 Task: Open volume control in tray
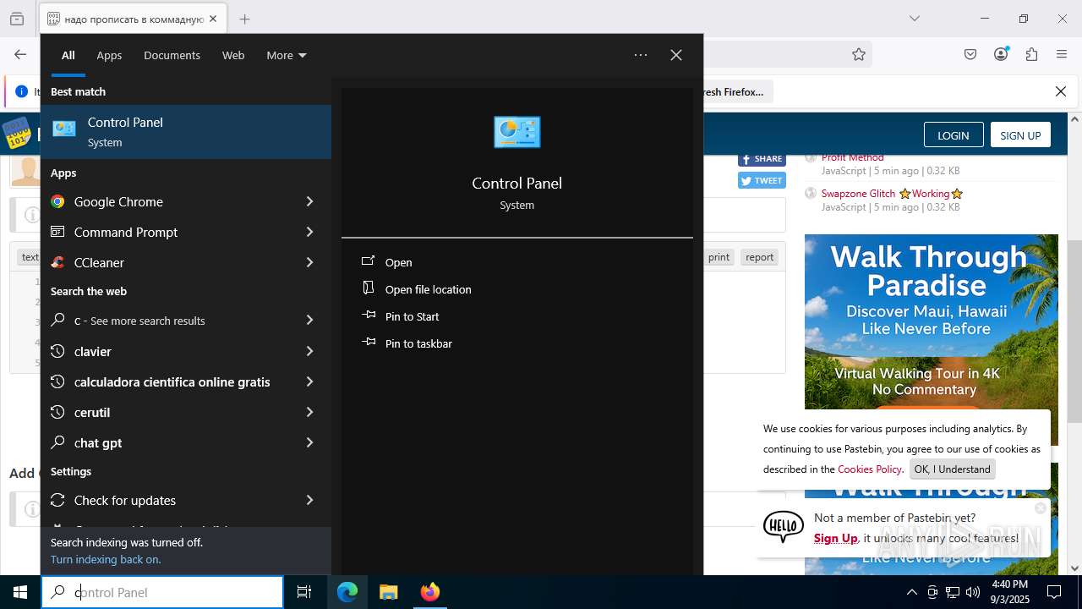click(x=973, y=592)
